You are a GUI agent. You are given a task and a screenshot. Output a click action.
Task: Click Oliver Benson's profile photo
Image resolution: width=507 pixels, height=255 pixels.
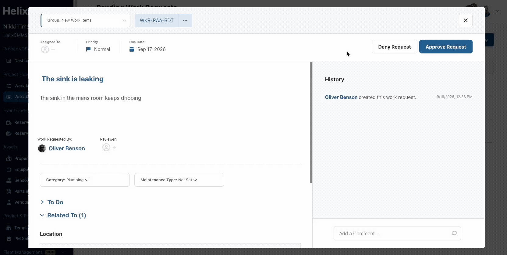click(42, 148)
